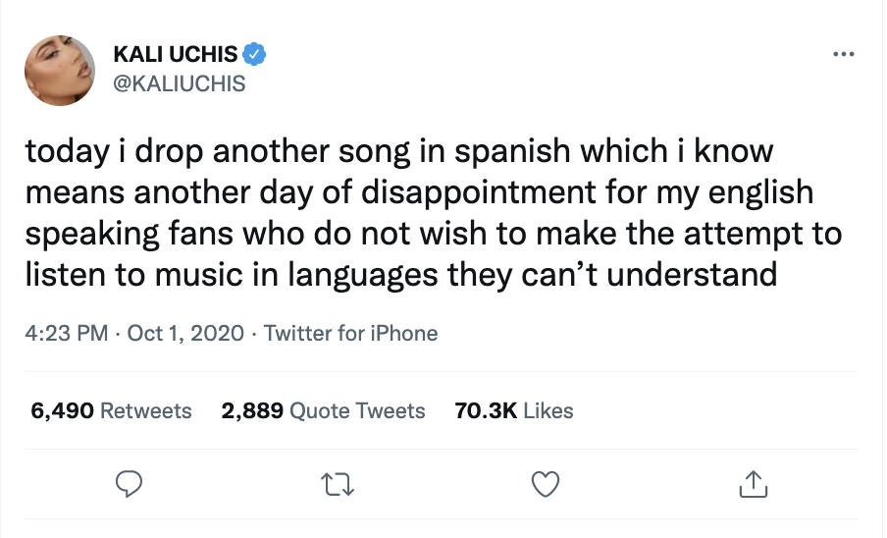View the Retweets list label

(146, 410)
